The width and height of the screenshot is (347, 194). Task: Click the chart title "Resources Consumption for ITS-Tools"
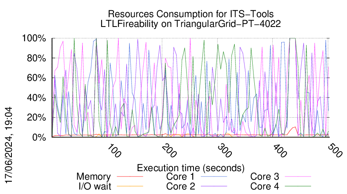click(x=191, y=14)
